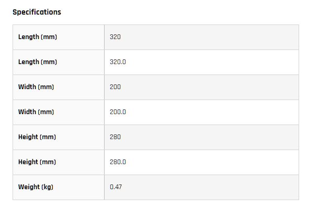Select the first Width (mm) label
The width and height of the screenshot is (319, 222).
coord(36,87)
